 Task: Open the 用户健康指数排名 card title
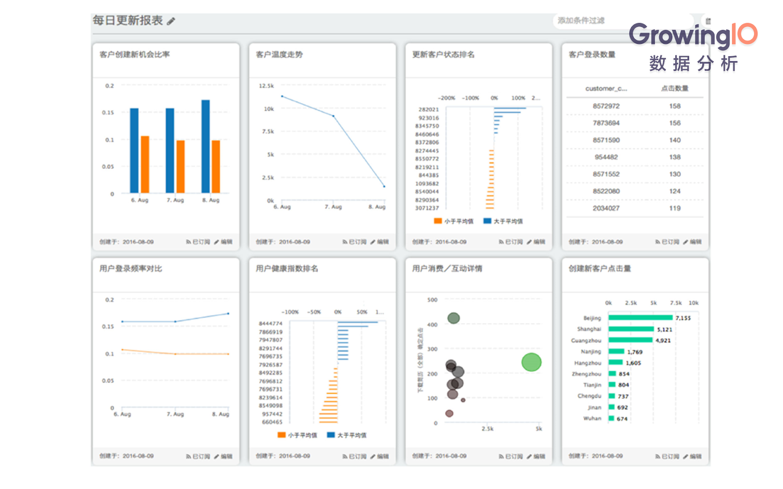click(287, 268)
